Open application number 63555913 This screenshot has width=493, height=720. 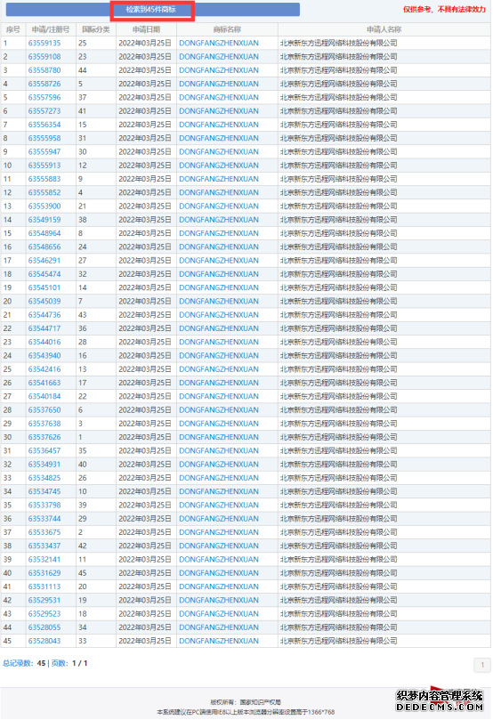pyautogui.click(x=44, y=166)
